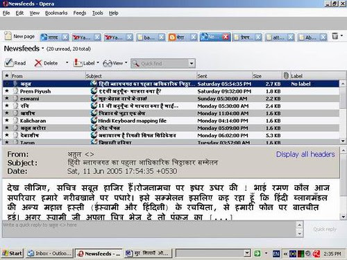Expand the Quick find dropdown arrow
This screenshot has width=347, height=260.
[x=192, y=63]
